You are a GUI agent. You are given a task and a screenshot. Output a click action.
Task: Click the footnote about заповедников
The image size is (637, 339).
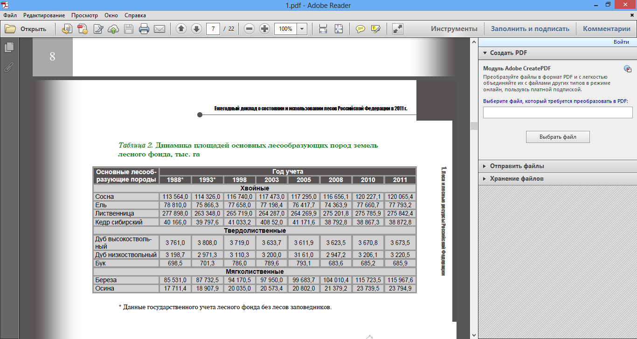point(225,307)
